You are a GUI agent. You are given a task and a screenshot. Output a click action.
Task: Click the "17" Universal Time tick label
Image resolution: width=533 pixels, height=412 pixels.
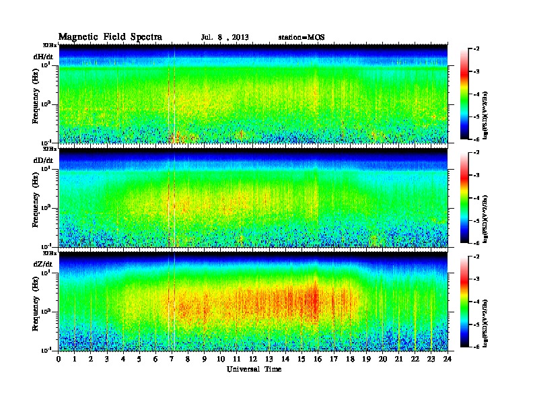(x=334, y=359)
